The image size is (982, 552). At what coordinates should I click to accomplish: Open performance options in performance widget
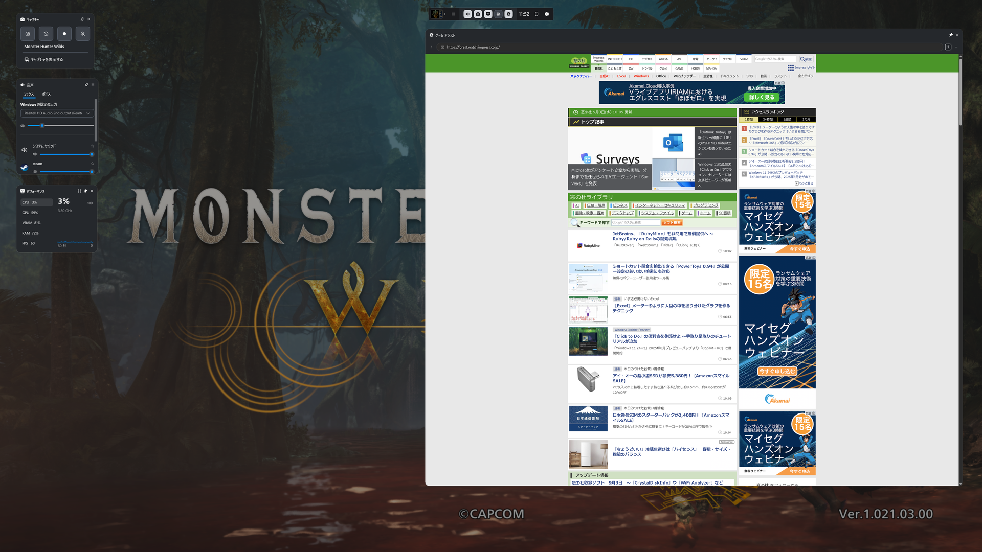click(x=79, y=191)
